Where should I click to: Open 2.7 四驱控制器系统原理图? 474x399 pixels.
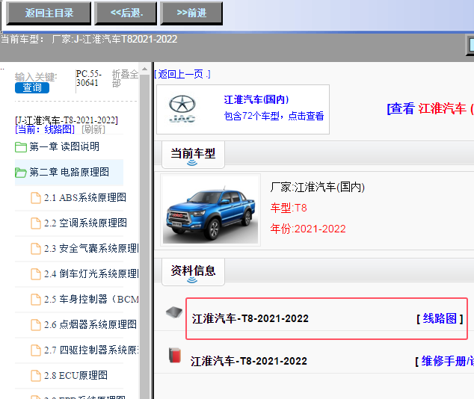[x=91, y=350]
